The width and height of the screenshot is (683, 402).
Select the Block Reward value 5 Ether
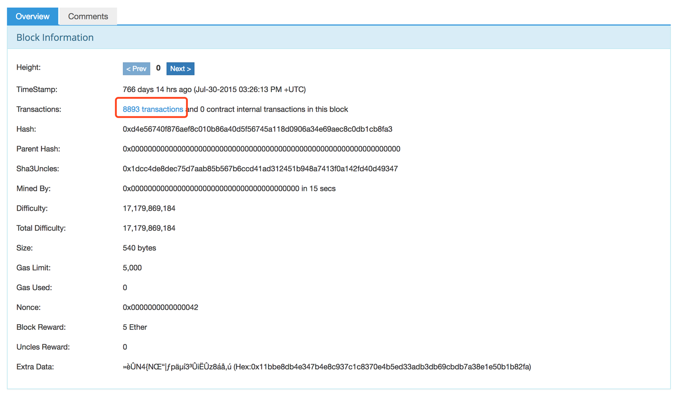click(135, 327)
